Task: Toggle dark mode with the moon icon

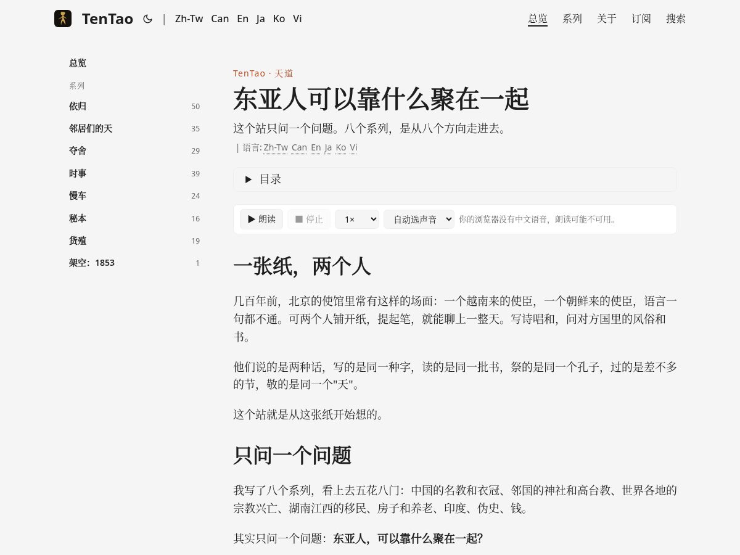Action: (147, 18)
